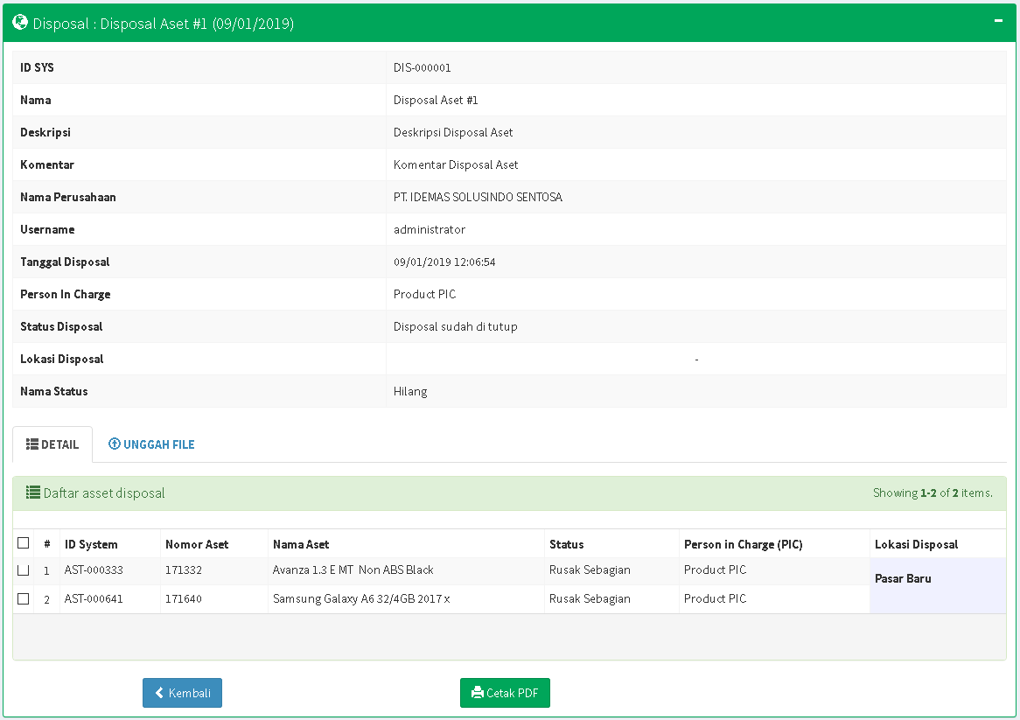Click the date value 09/01/2019 12:06:54
Viewport: 1020px width, 720px height.
click(444, 262)
